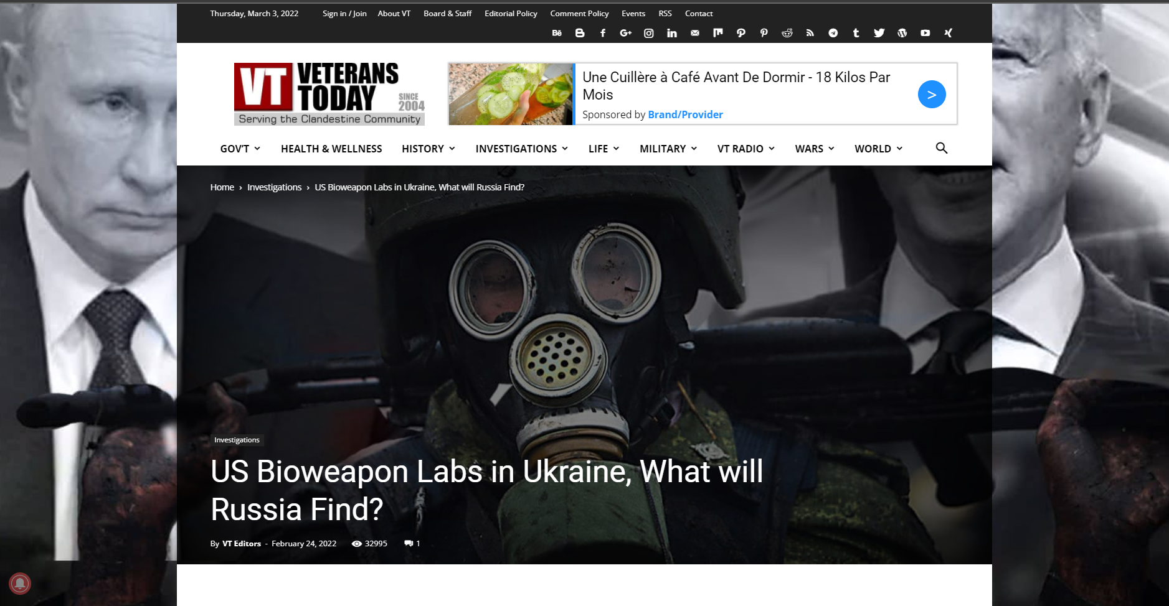
Task: Open the Blogger social icon
Action: click(580, 33)
